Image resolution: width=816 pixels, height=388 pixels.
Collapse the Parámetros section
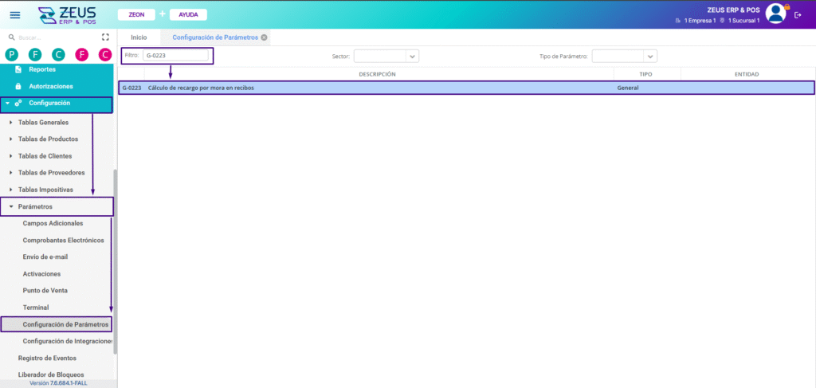point(11,207)
